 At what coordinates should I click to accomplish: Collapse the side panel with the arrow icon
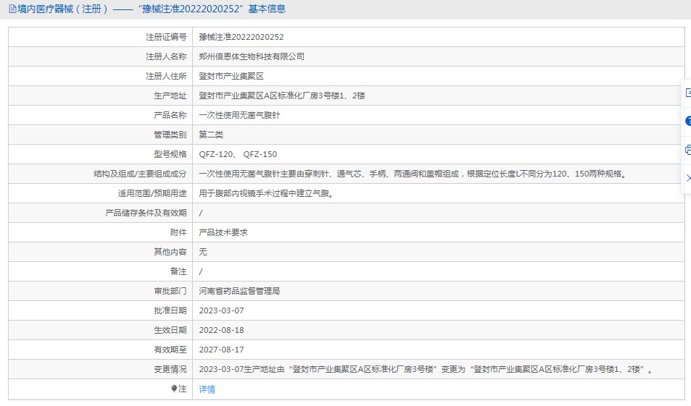tap(688, 178)
